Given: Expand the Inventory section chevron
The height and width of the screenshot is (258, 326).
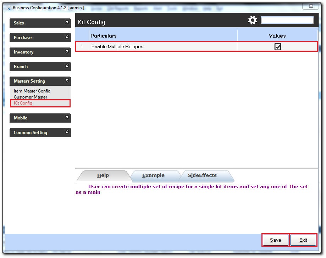Looking at the screenshot, I should point(67,51).
